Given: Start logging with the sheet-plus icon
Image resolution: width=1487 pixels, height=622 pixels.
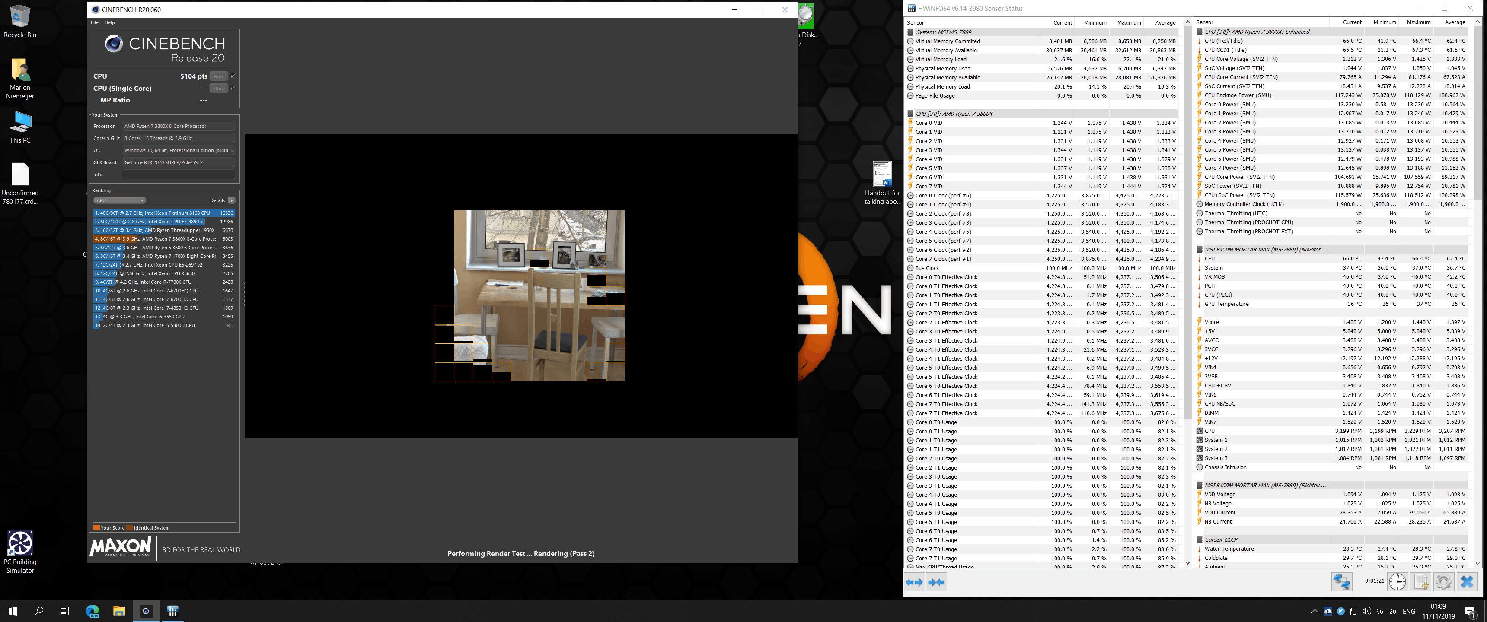Looking at the screenshot, I should (1420, 581).
